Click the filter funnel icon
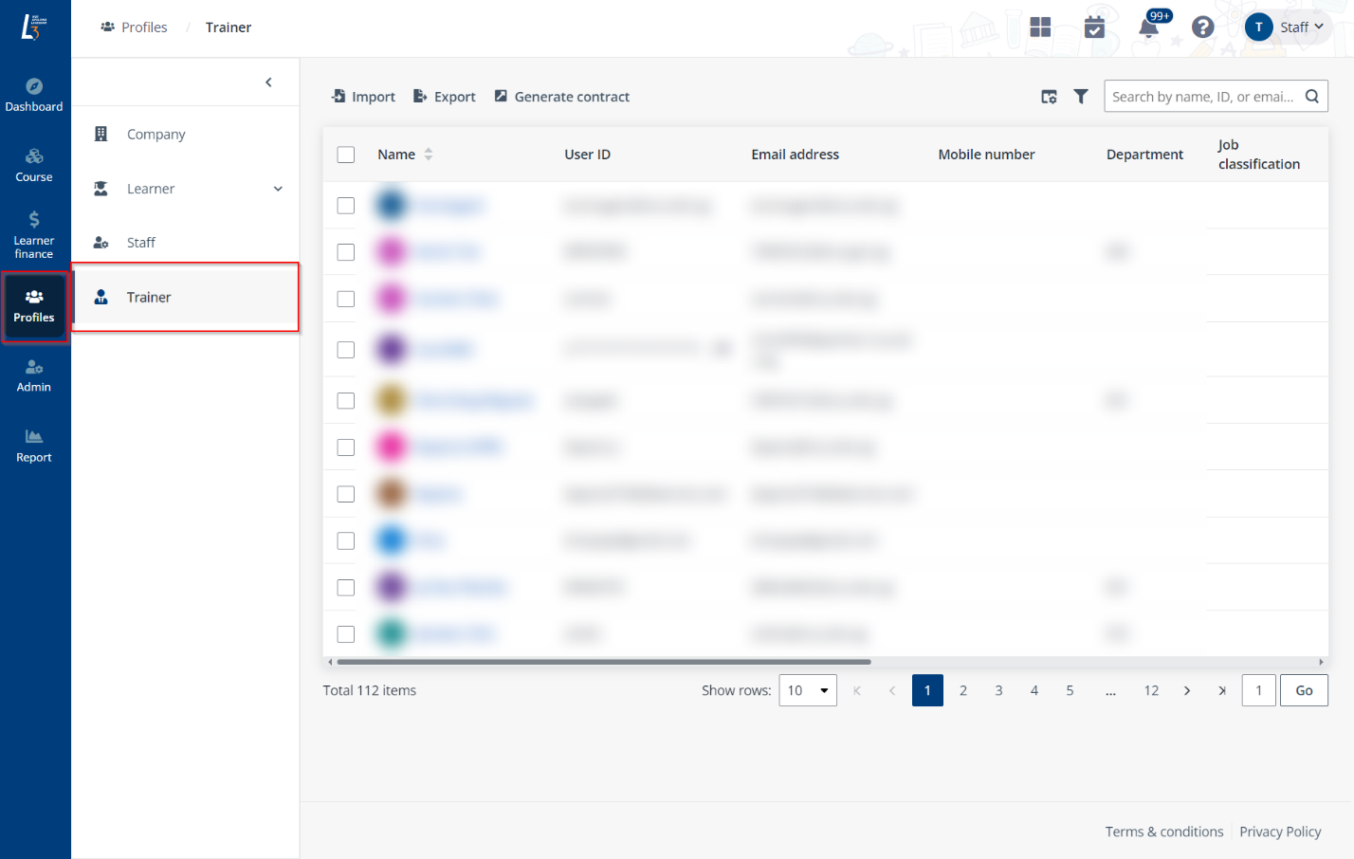Screen dimensions: 1354x859 (1080, 97)
